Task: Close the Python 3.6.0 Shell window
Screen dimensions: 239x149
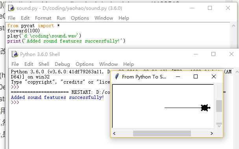Action: (x=232, y=54)
